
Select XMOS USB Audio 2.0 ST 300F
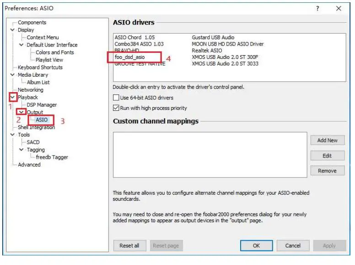[225, 57]
